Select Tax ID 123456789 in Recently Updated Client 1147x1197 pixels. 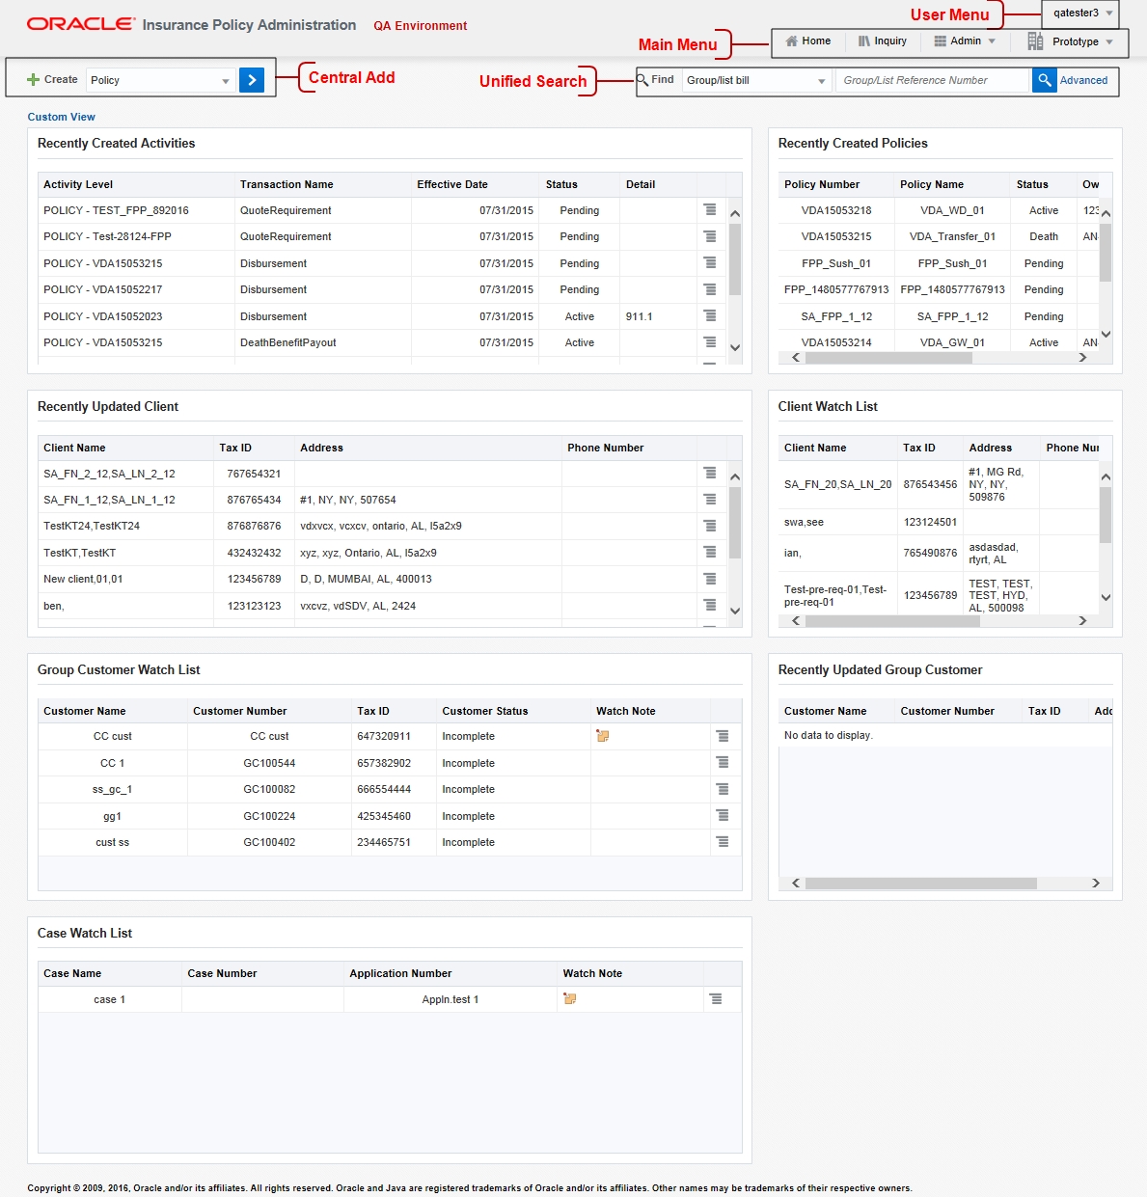[x=254, y=579]
